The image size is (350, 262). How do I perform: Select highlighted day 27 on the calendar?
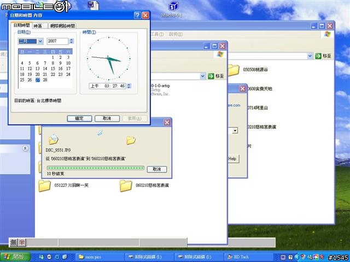pyautogui.click(x=38, y=80)
